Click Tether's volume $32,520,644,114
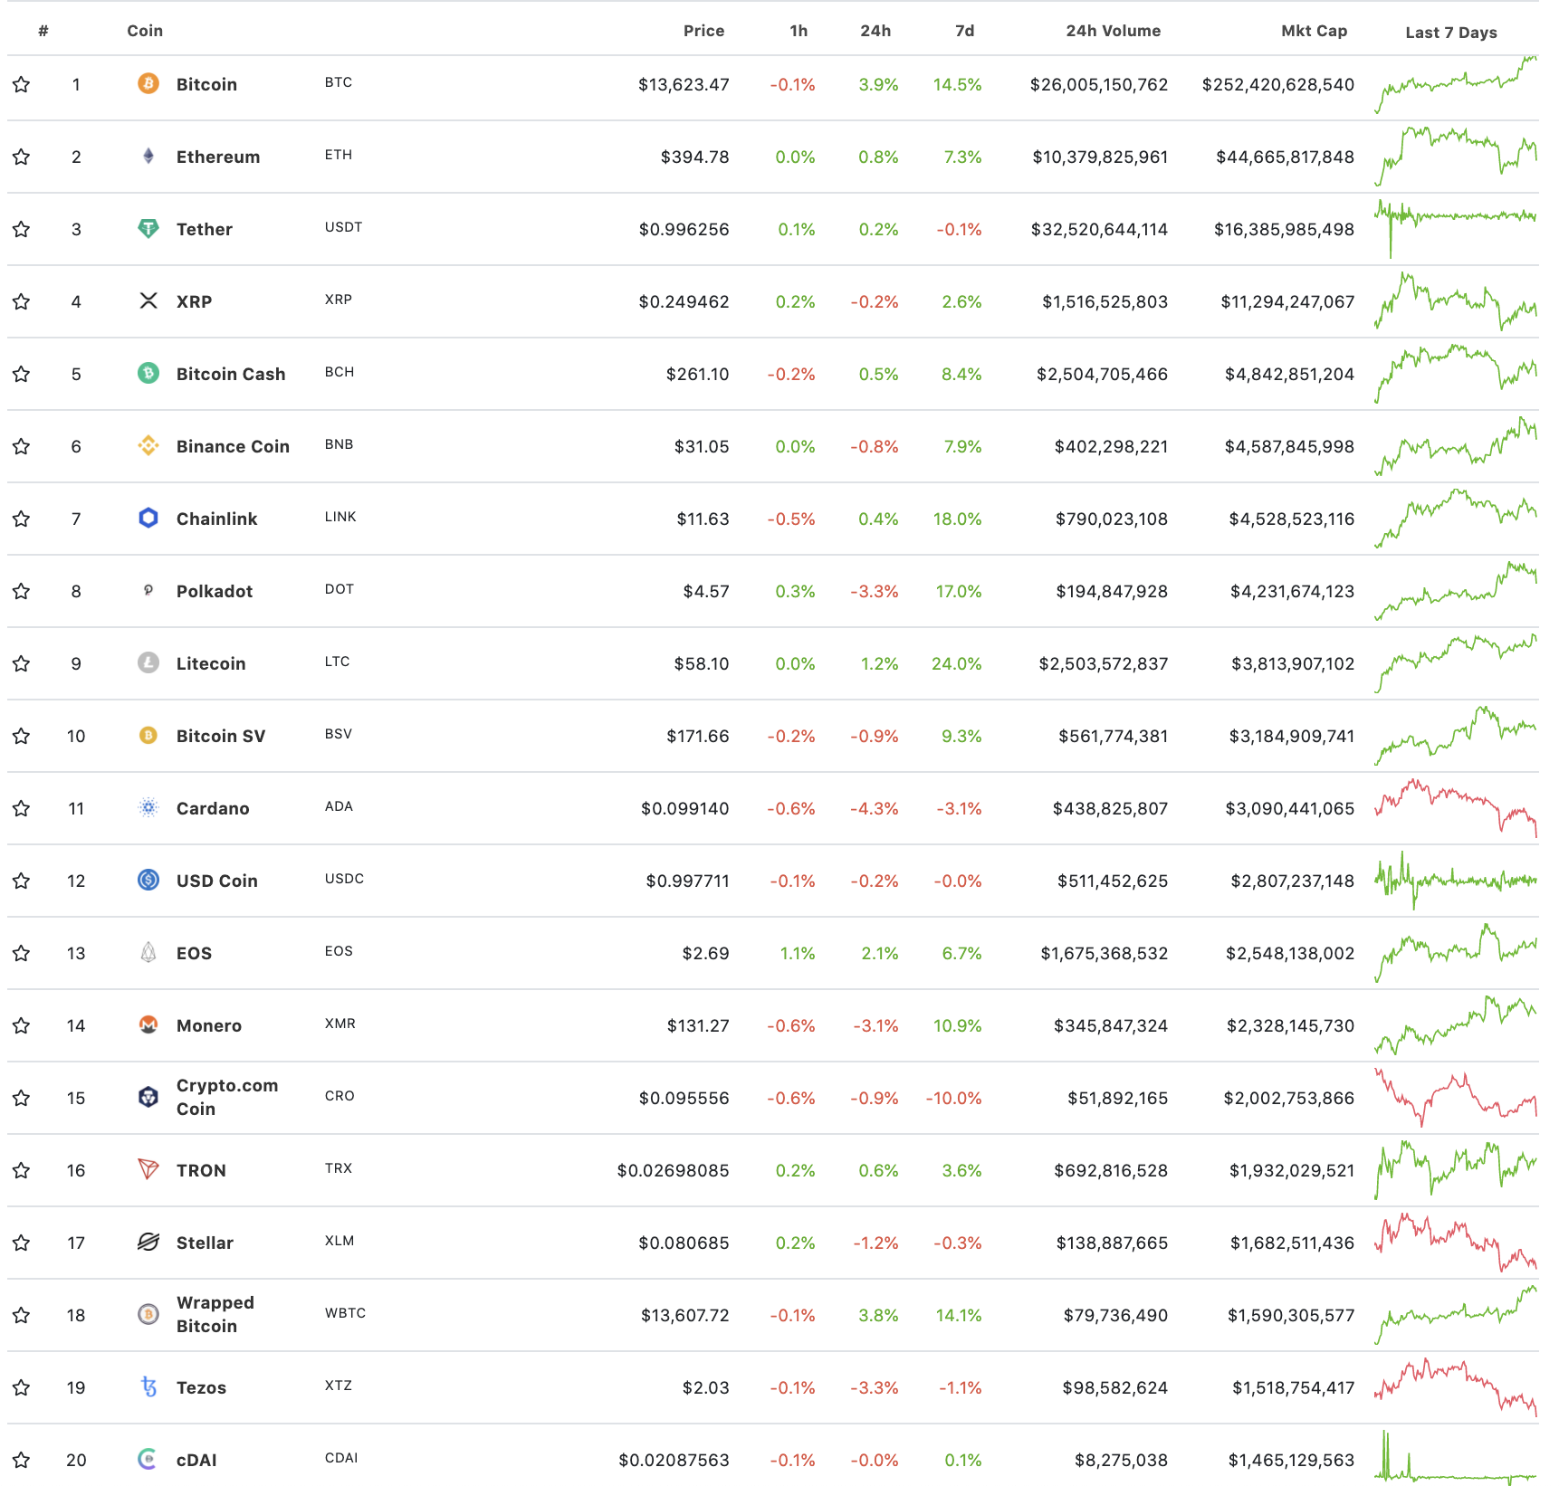The height and width of the screenshot is (1486, 1559). tap(1099, 229)
